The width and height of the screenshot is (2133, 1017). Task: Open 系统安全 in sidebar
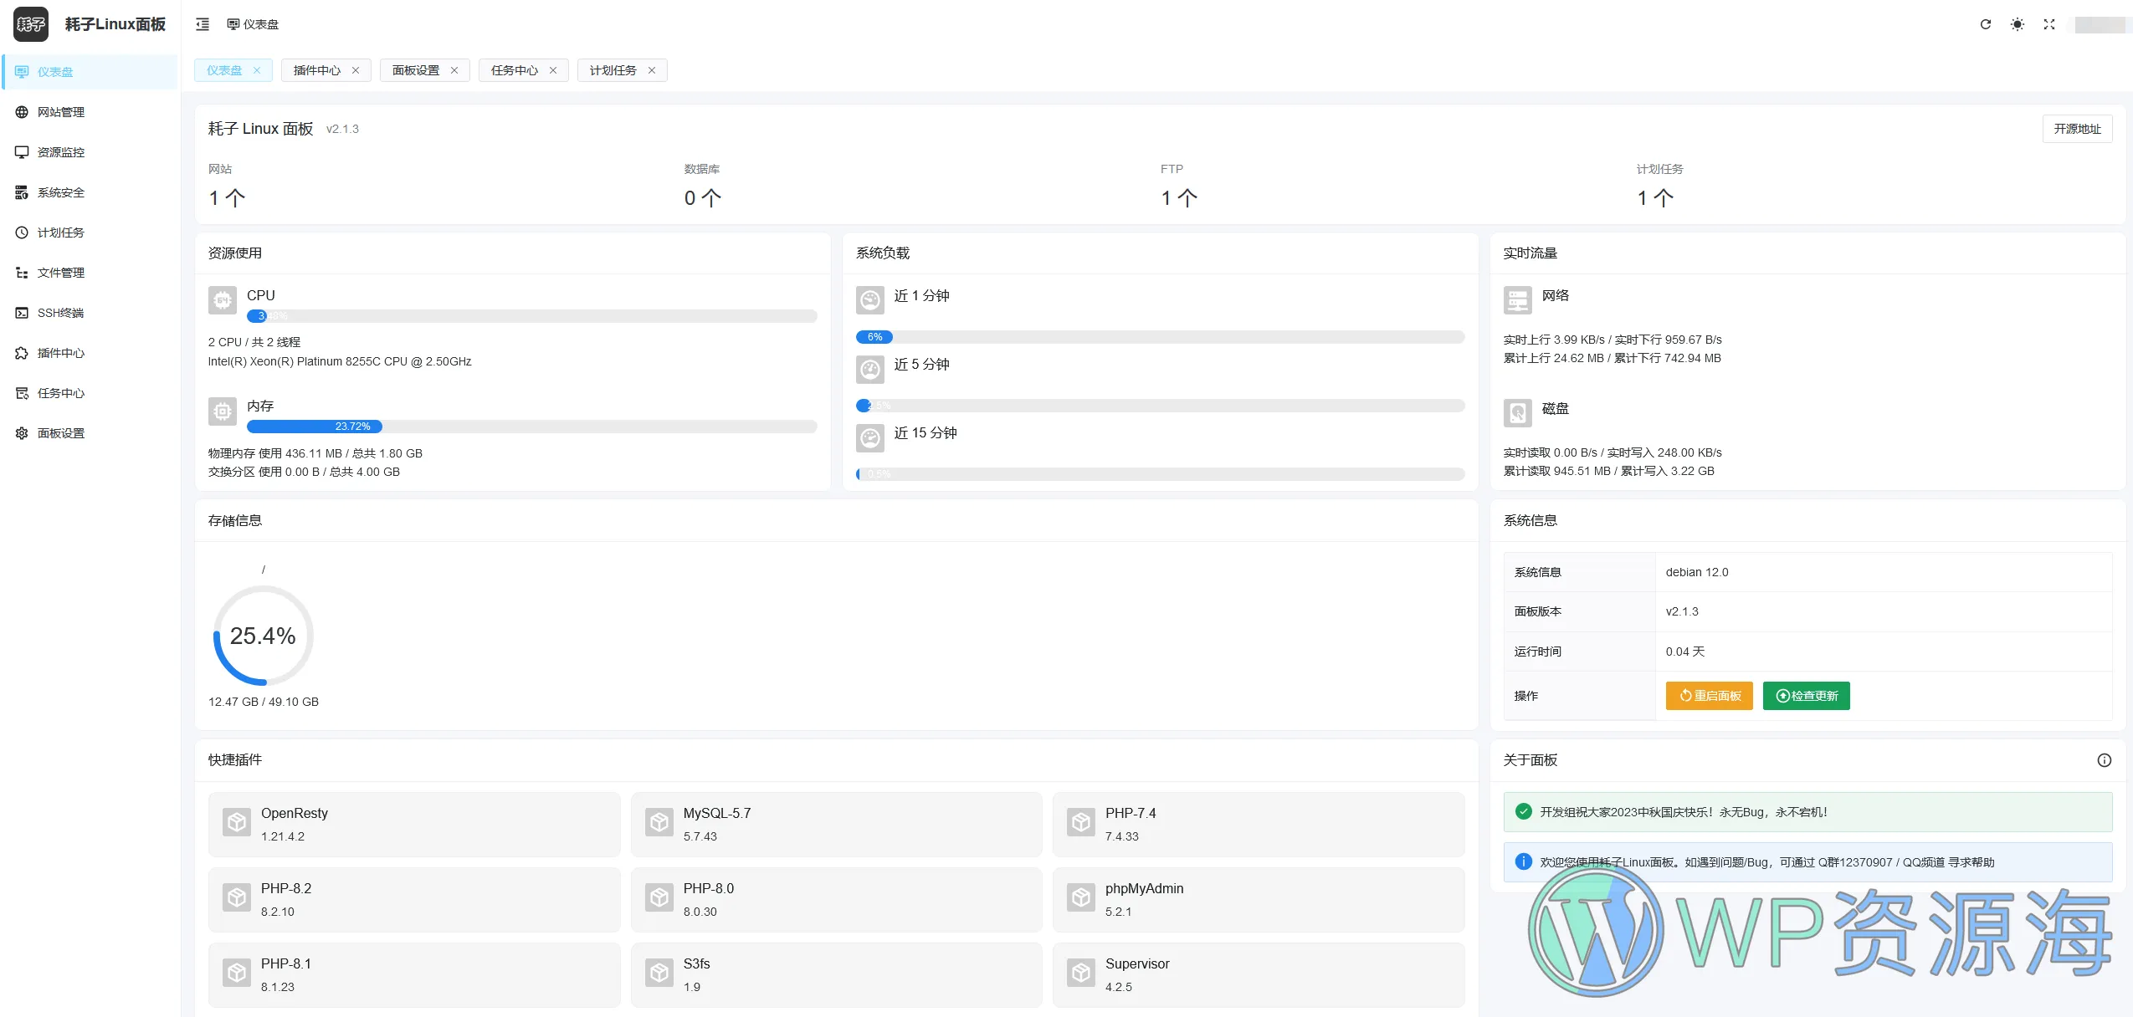(x=90, y=192)
